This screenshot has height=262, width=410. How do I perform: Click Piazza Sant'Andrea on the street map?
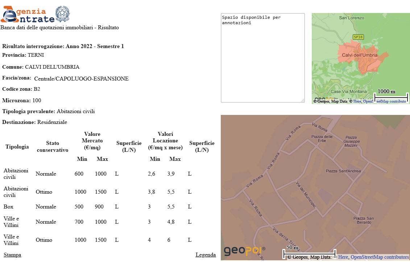343,171
